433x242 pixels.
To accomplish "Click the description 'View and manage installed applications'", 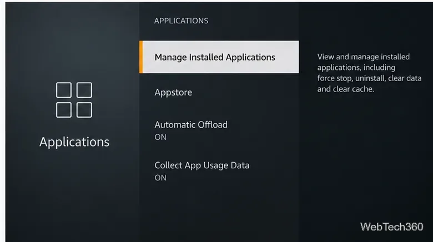I will click(369, 73).
